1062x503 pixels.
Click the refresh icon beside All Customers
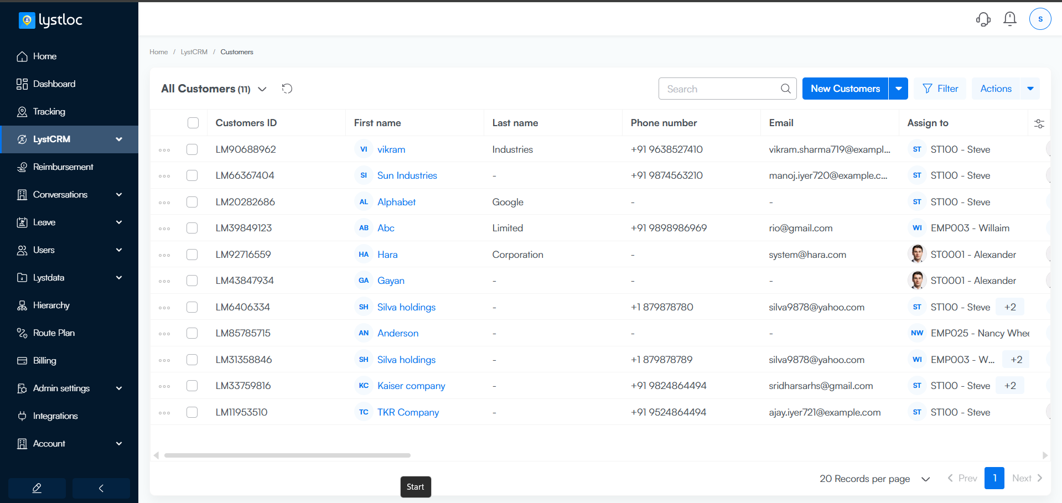coord(287,89)
